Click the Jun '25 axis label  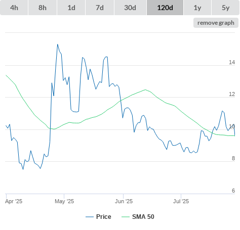(124, 201)
